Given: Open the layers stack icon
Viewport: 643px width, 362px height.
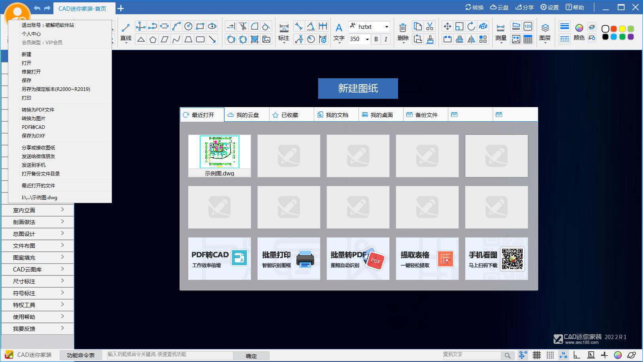Looking at the screenshot, I should pyautogui.click(x=545, y=28).
